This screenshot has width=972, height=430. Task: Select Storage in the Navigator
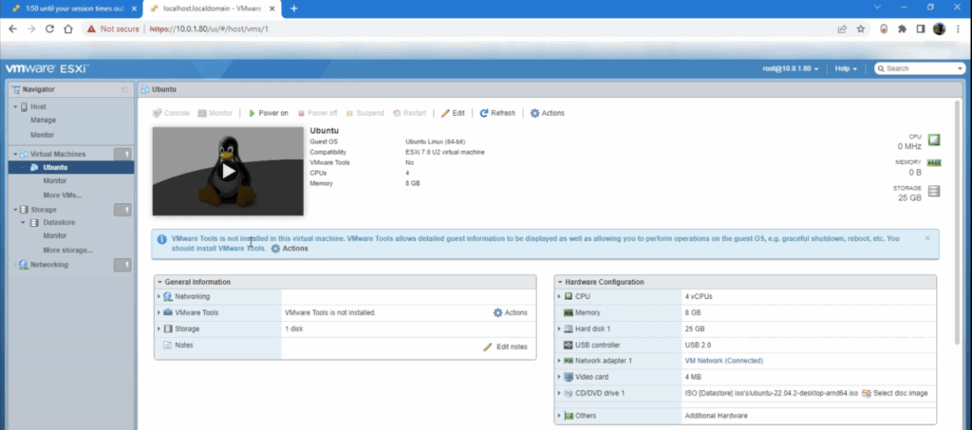(44, 210)
